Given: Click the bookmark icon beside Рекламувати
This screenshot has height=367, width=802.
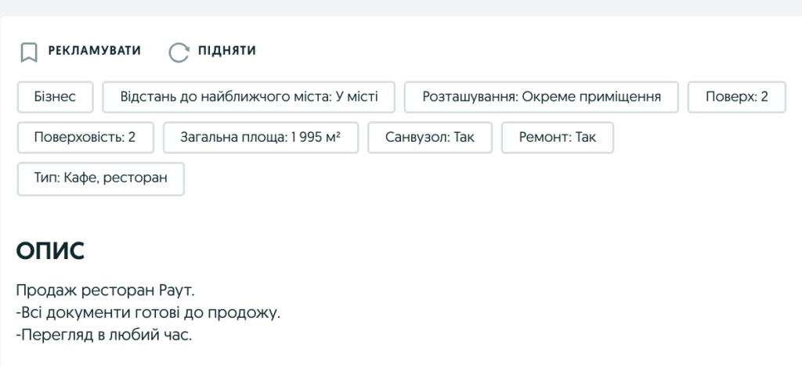Looking at the screenshot, I should pos(29,52).
